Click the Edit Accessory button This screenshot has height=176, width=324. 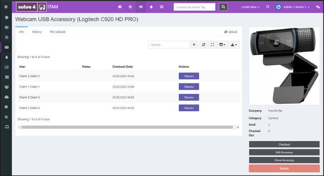[x=284, y=152]
